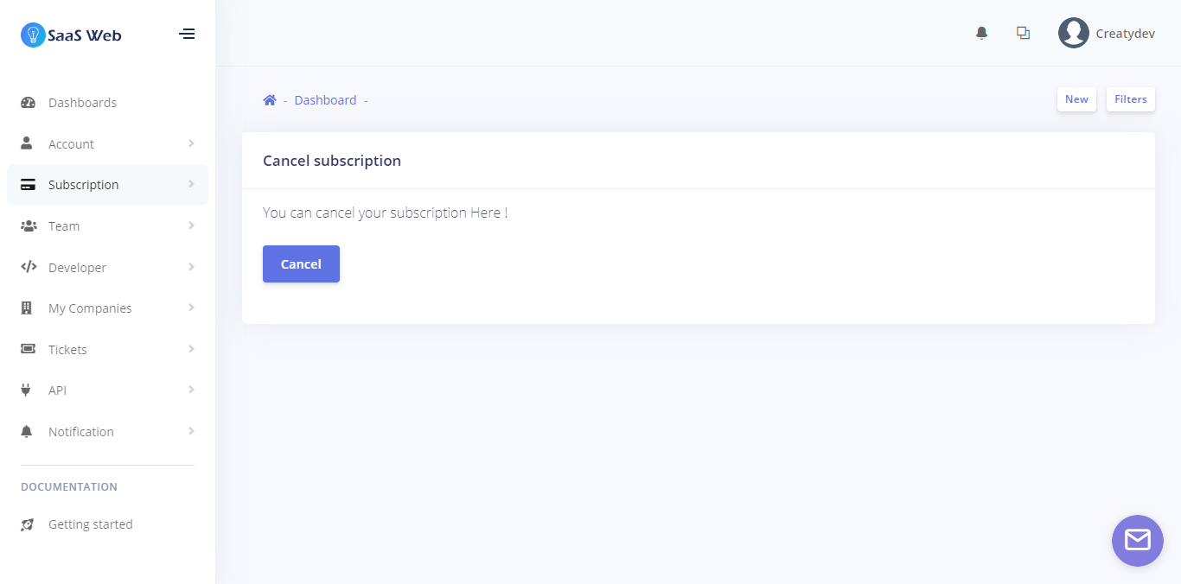
Task: Expand the My Companies chevron
Action: (191, 308)
